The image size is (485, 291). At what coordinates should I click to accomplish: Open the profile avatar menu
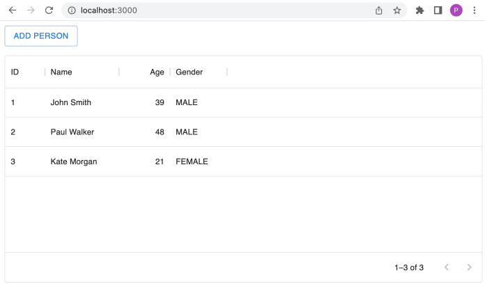(456, 10)
